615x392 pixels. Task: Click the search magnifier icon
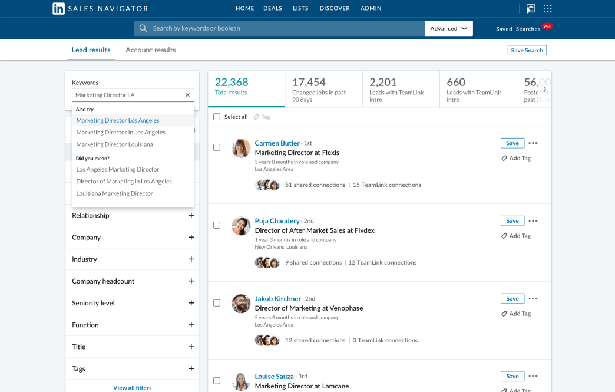click(x=143, y=28)
